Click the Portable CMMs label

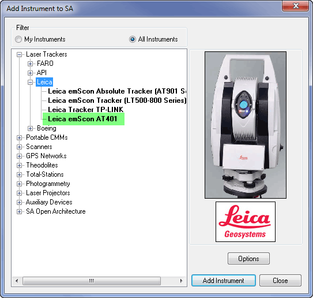coord(47,137)
